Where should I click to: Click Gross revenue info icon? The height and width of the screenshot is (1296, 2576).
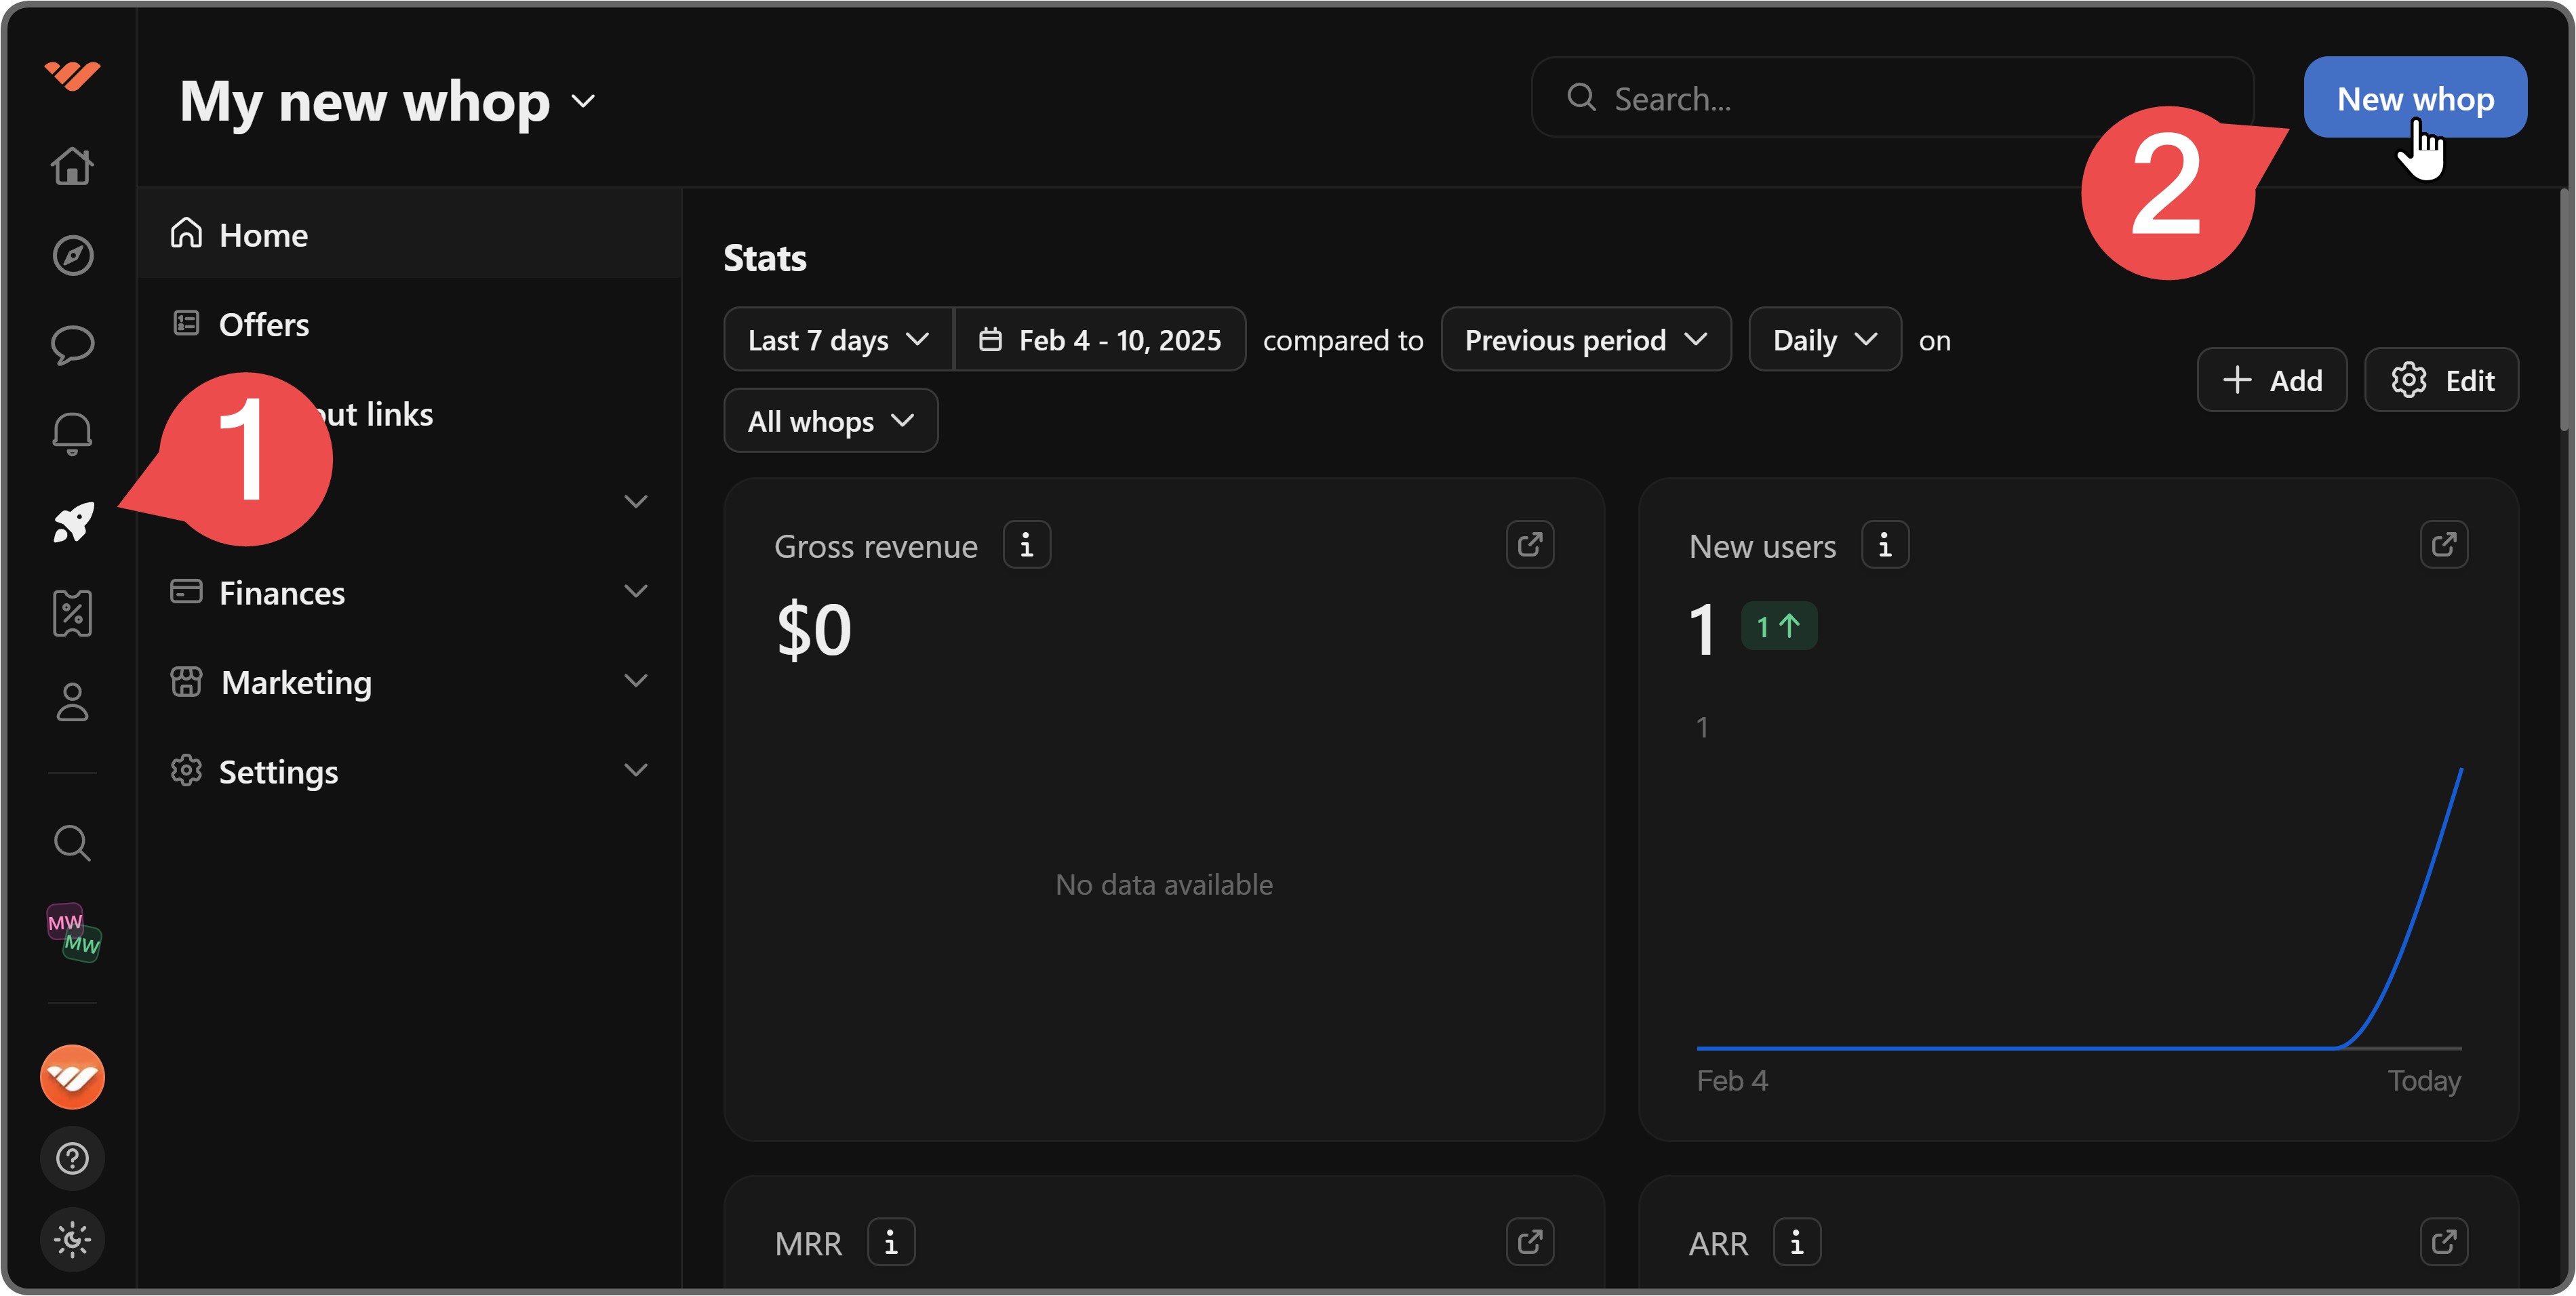[x=1026, y=545]
